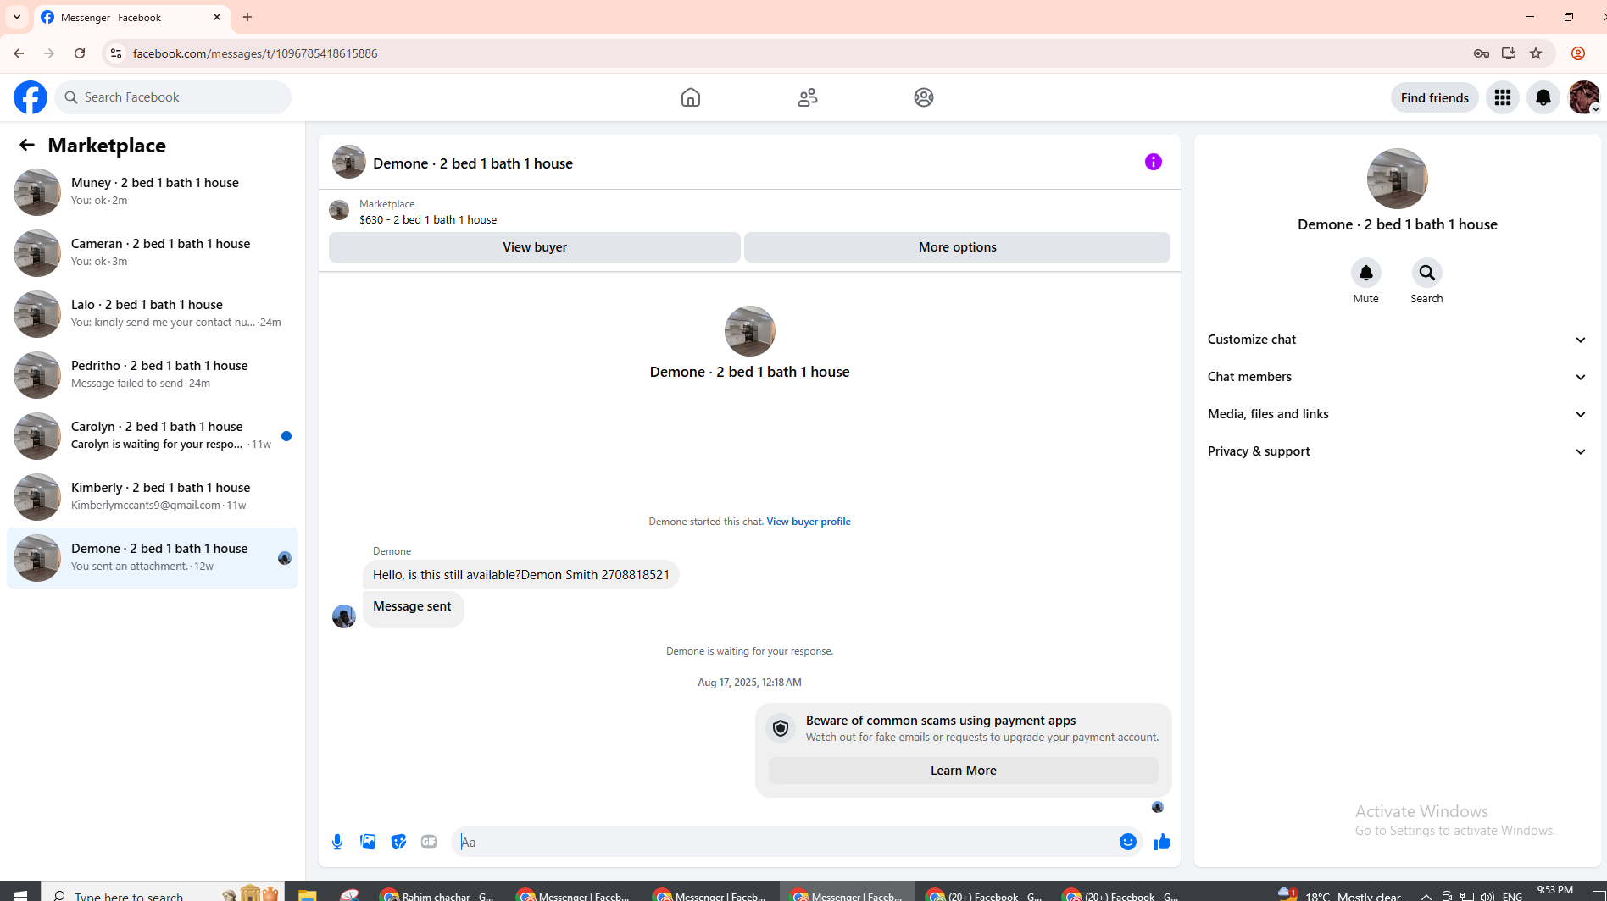
Task: Focus the Aa message input field
Action: pos(787,842)
